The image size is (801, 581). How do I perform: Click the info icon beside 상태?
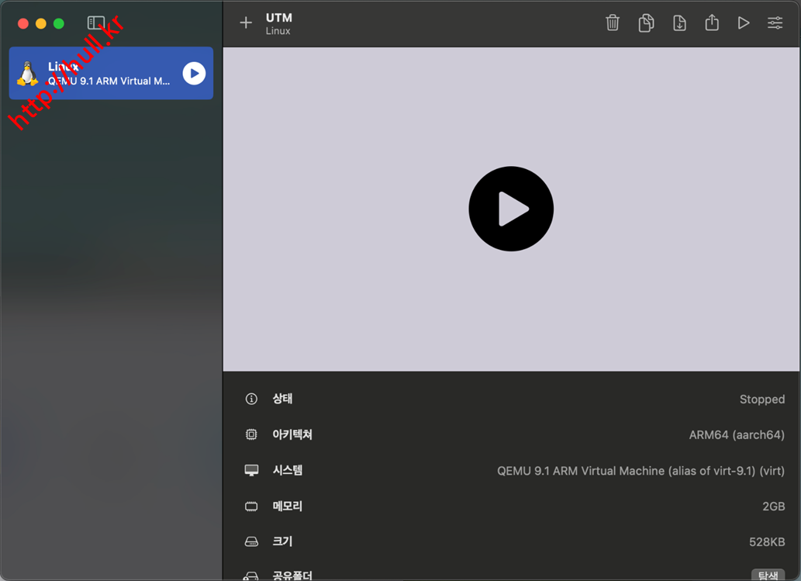click(251, 399)
